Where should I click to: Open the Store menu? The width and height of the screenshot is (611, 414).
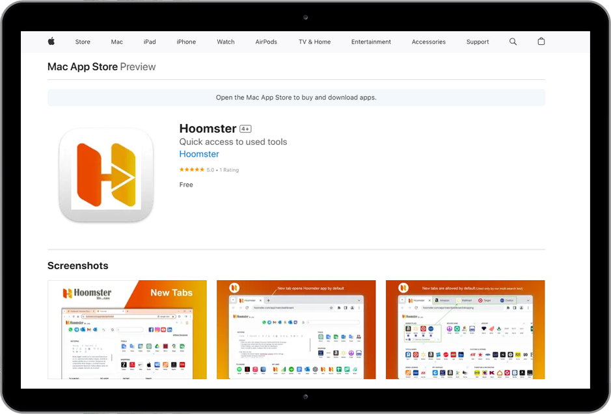(83, 42)
